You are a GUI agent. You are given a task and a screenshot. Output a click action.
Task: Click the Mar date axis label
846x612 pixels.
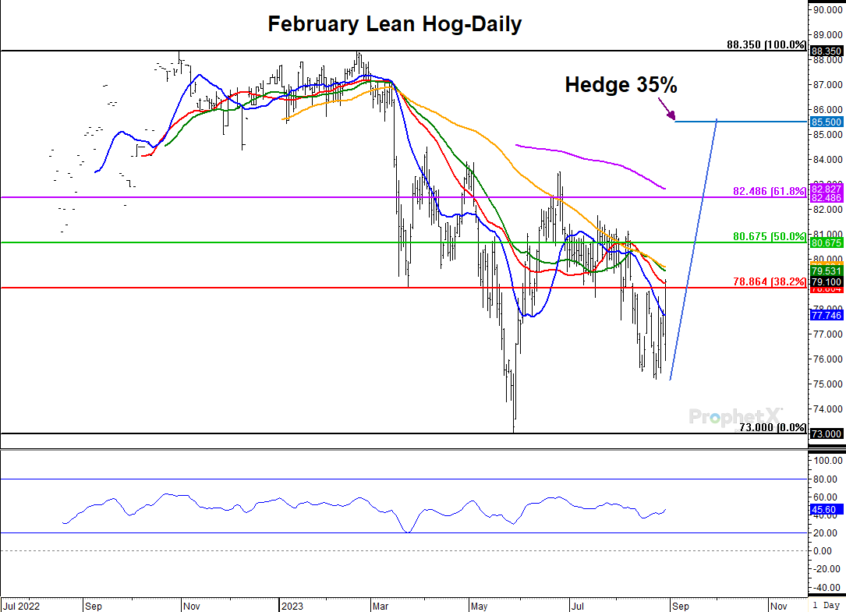pyautogui.click(x=381, y=606)
